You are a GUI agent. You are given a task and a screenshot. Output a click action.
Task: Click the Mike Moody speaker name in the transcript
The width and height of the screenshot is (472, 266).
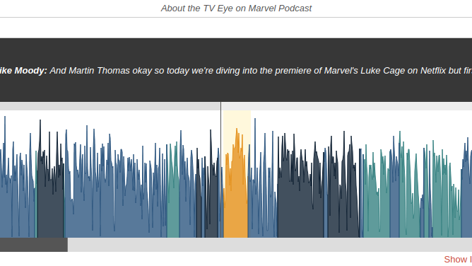(x=23, y=71)
